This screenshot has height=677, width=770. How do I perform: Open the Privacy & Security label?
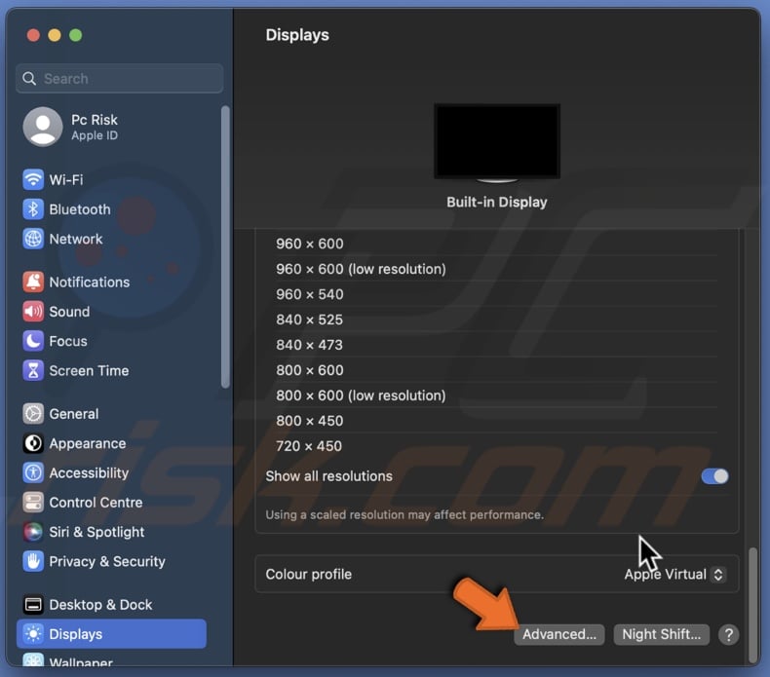point(107,562)
